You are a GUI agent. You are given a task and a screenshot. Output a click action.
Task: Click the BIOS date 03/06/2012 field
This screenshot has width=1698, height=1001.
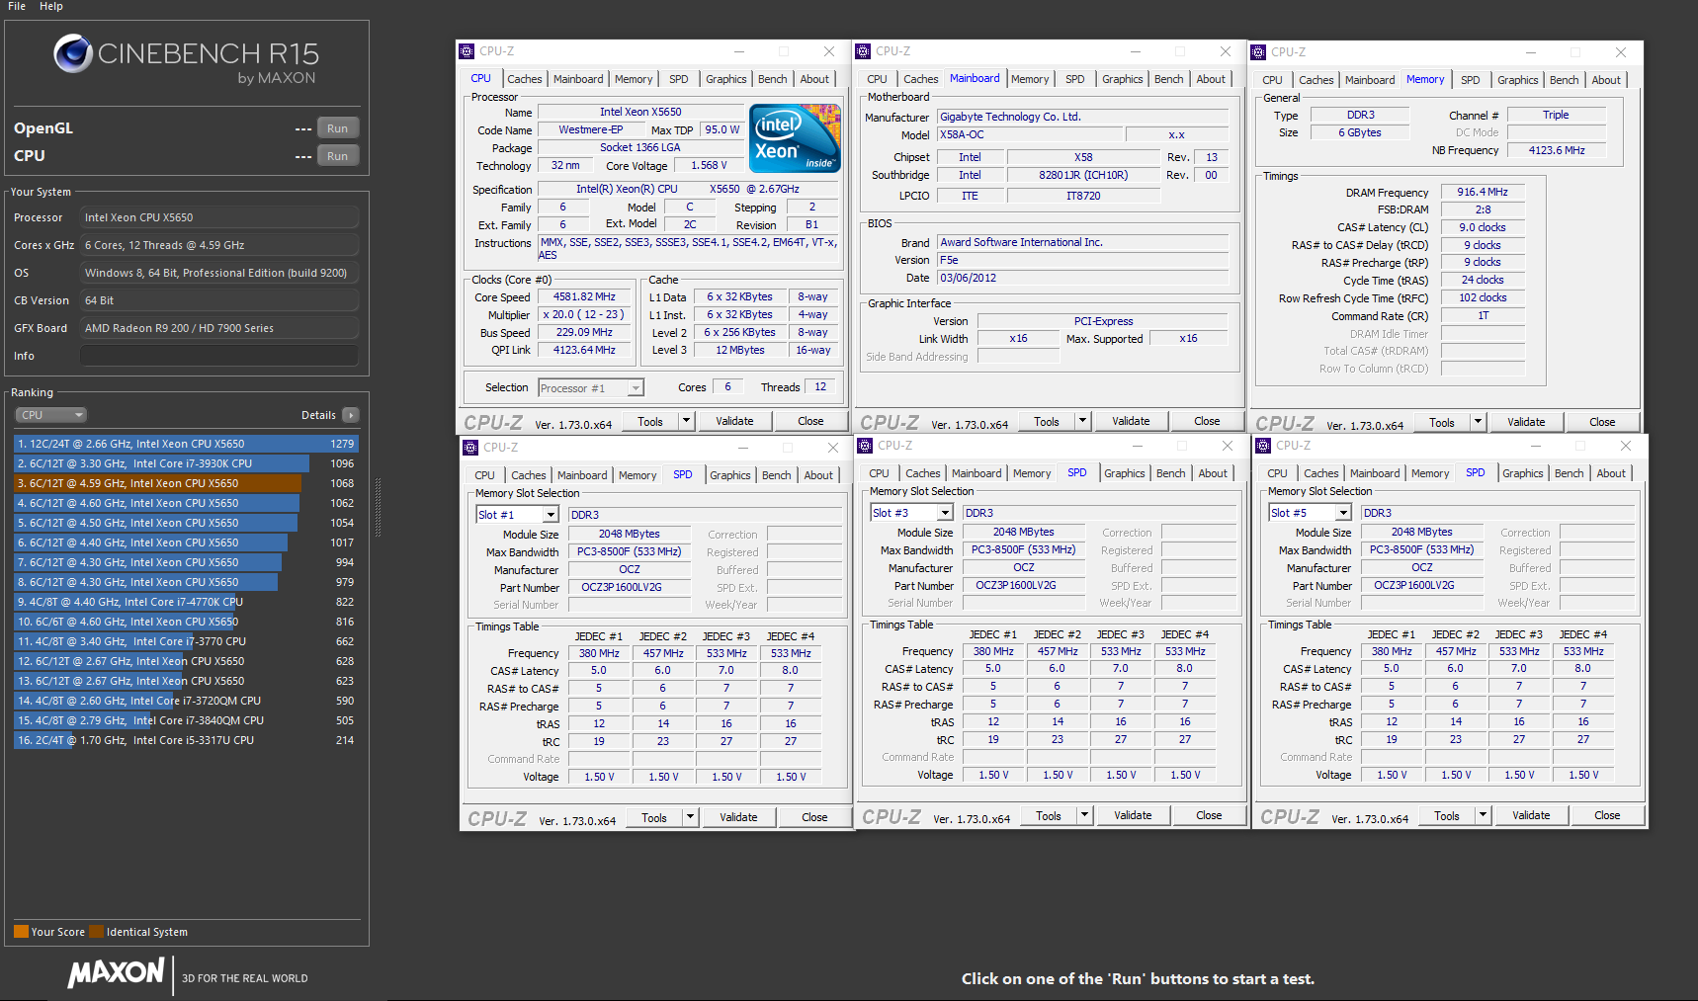[1083, 278]
